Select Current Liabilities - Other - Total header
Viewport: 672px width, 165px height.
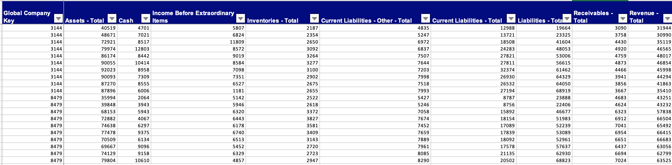click(x=375, y=12)
